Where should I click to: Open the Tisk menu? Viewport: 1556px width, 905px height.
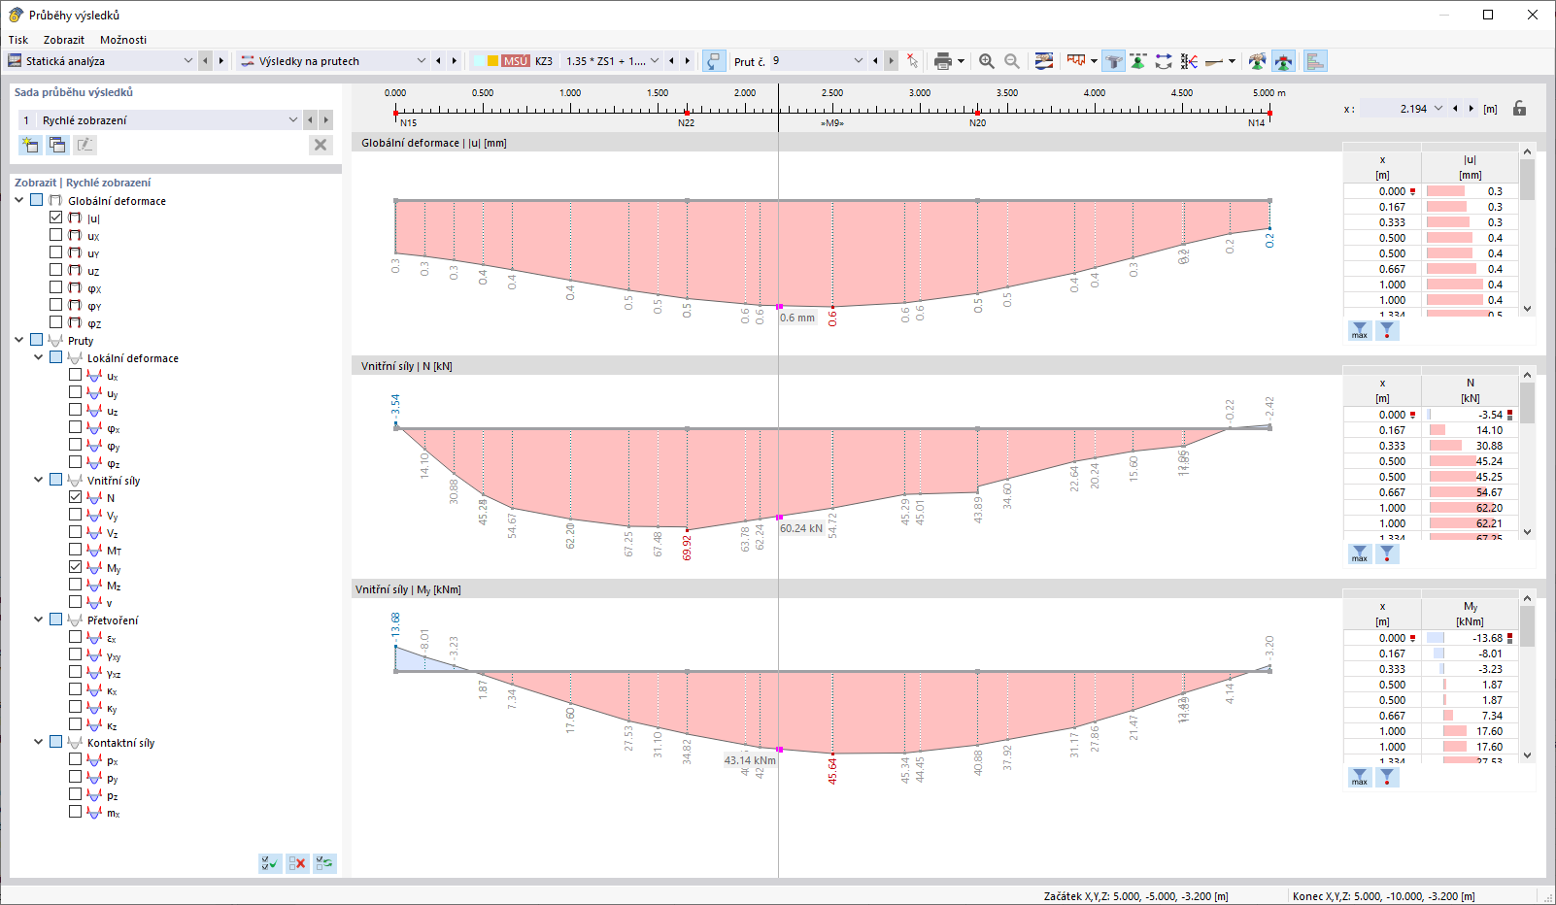coord(18,40)
